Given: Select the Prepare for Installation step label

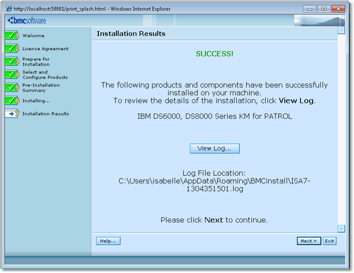Looking at the screenshot, I should 36,62.
